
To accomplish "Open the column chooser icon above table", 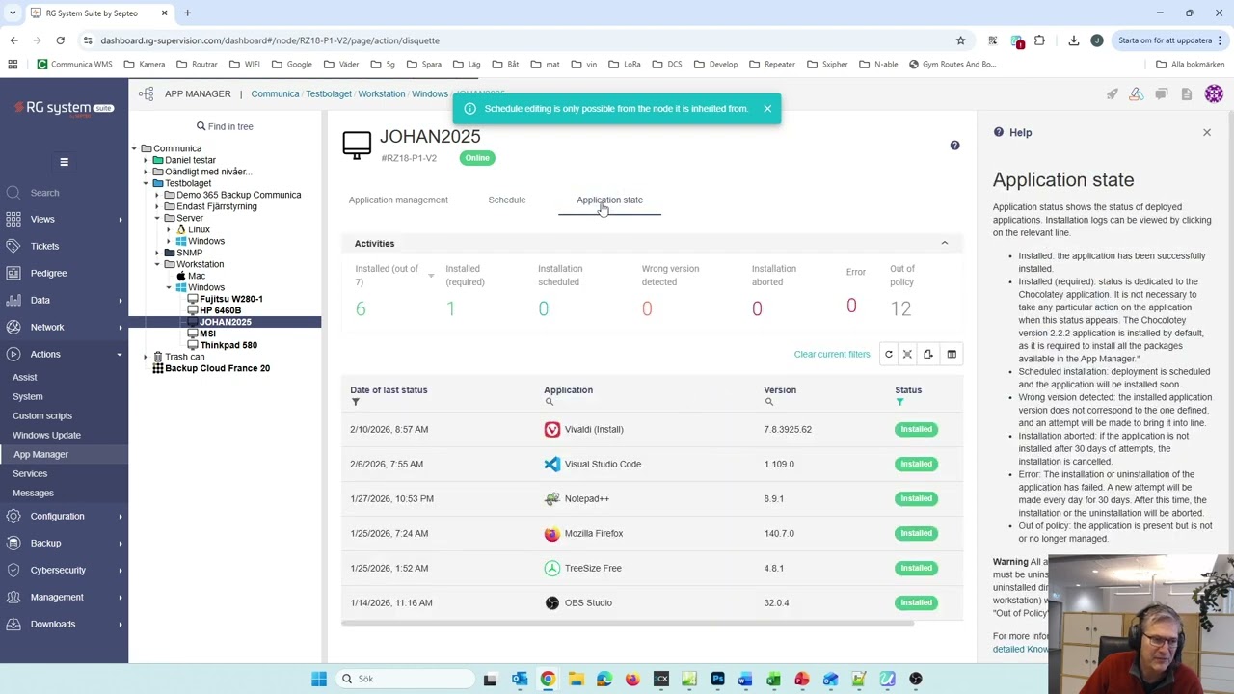I will coord(952,354).
